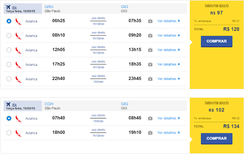Select the 08h10 Avianca flight radio

[9, 35]
